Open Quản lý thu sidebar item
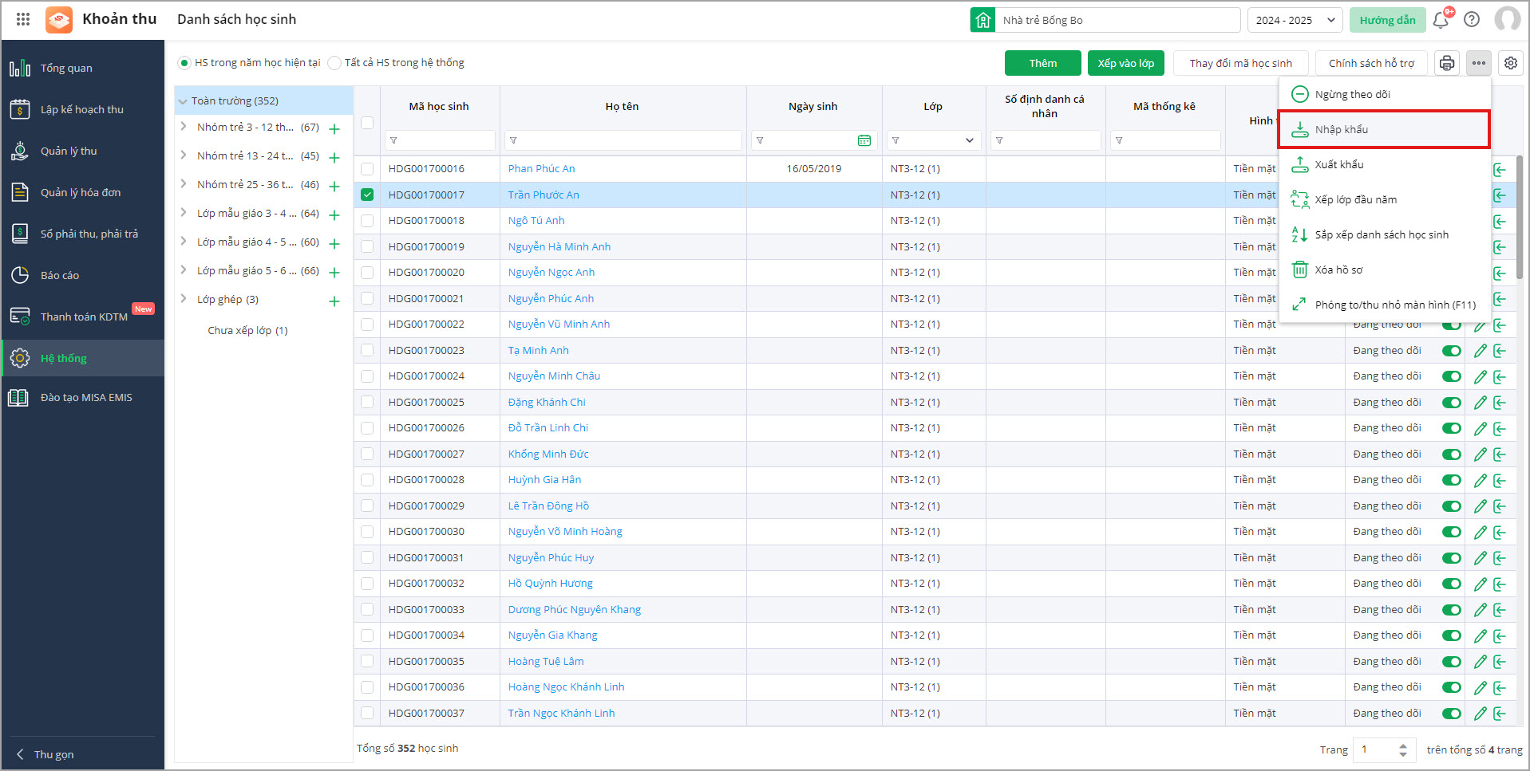The height and width of the screenshot is (771, 1530). (83, 151)
